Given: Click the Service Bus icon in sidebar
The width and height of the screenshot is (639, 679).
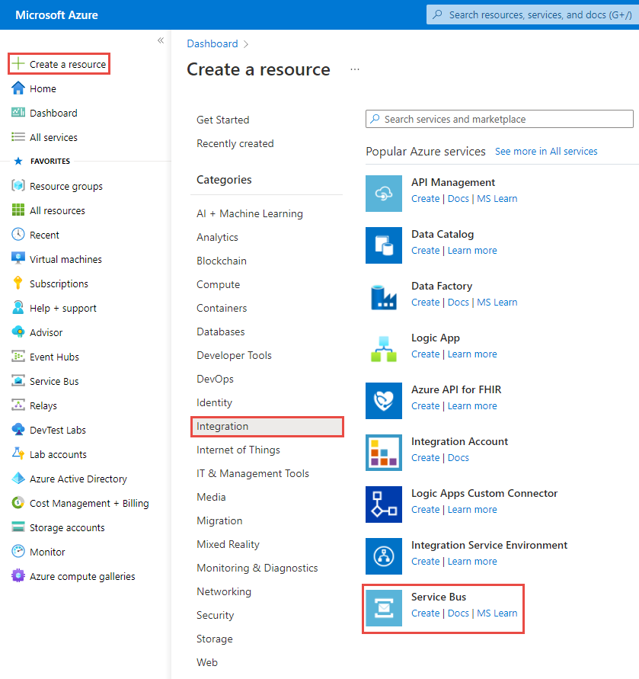Looking at the screenshot, I should point(18,380).
